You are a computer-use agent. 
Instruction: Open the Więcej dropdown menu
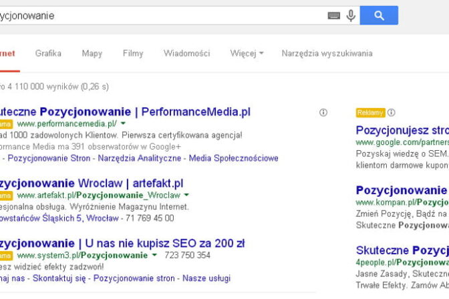click(x=247, y=53)
